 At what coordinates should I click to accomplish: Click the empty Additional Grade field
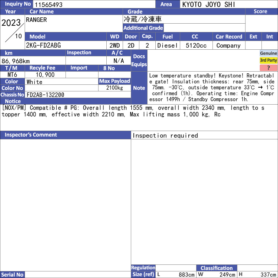[204, 28]
